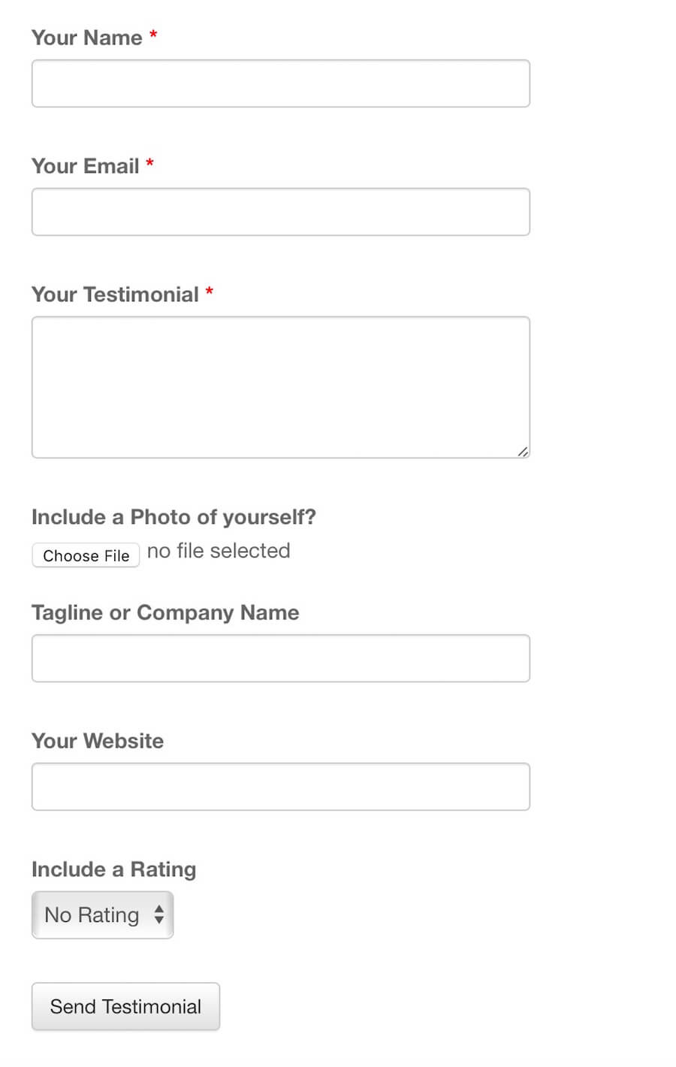Grab the testimonial text area resize handle

(523, 451)
